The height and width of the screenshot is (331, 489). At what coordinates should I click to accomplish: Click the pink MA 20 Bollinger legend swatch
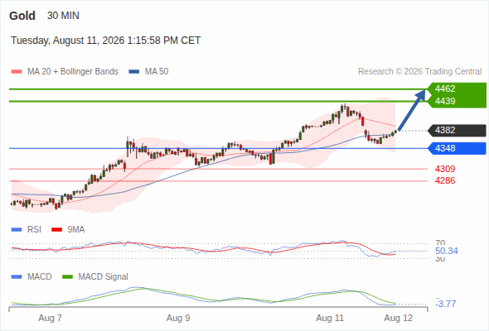17,72
